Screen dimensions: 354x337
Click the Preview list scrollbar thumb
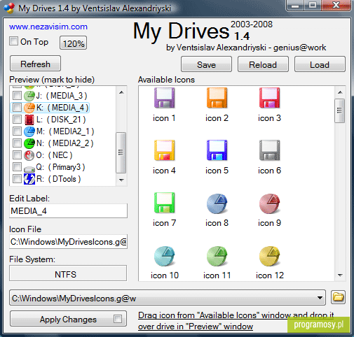pos(121,152)
